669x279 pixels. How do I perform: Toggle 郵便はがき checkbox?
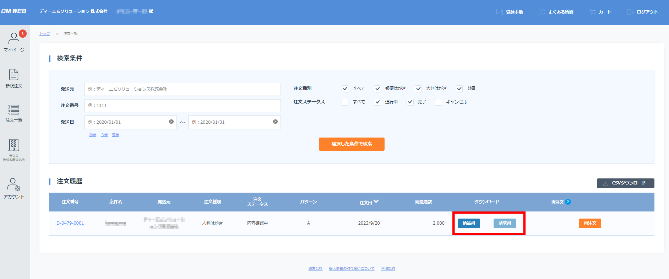point(377,88)
